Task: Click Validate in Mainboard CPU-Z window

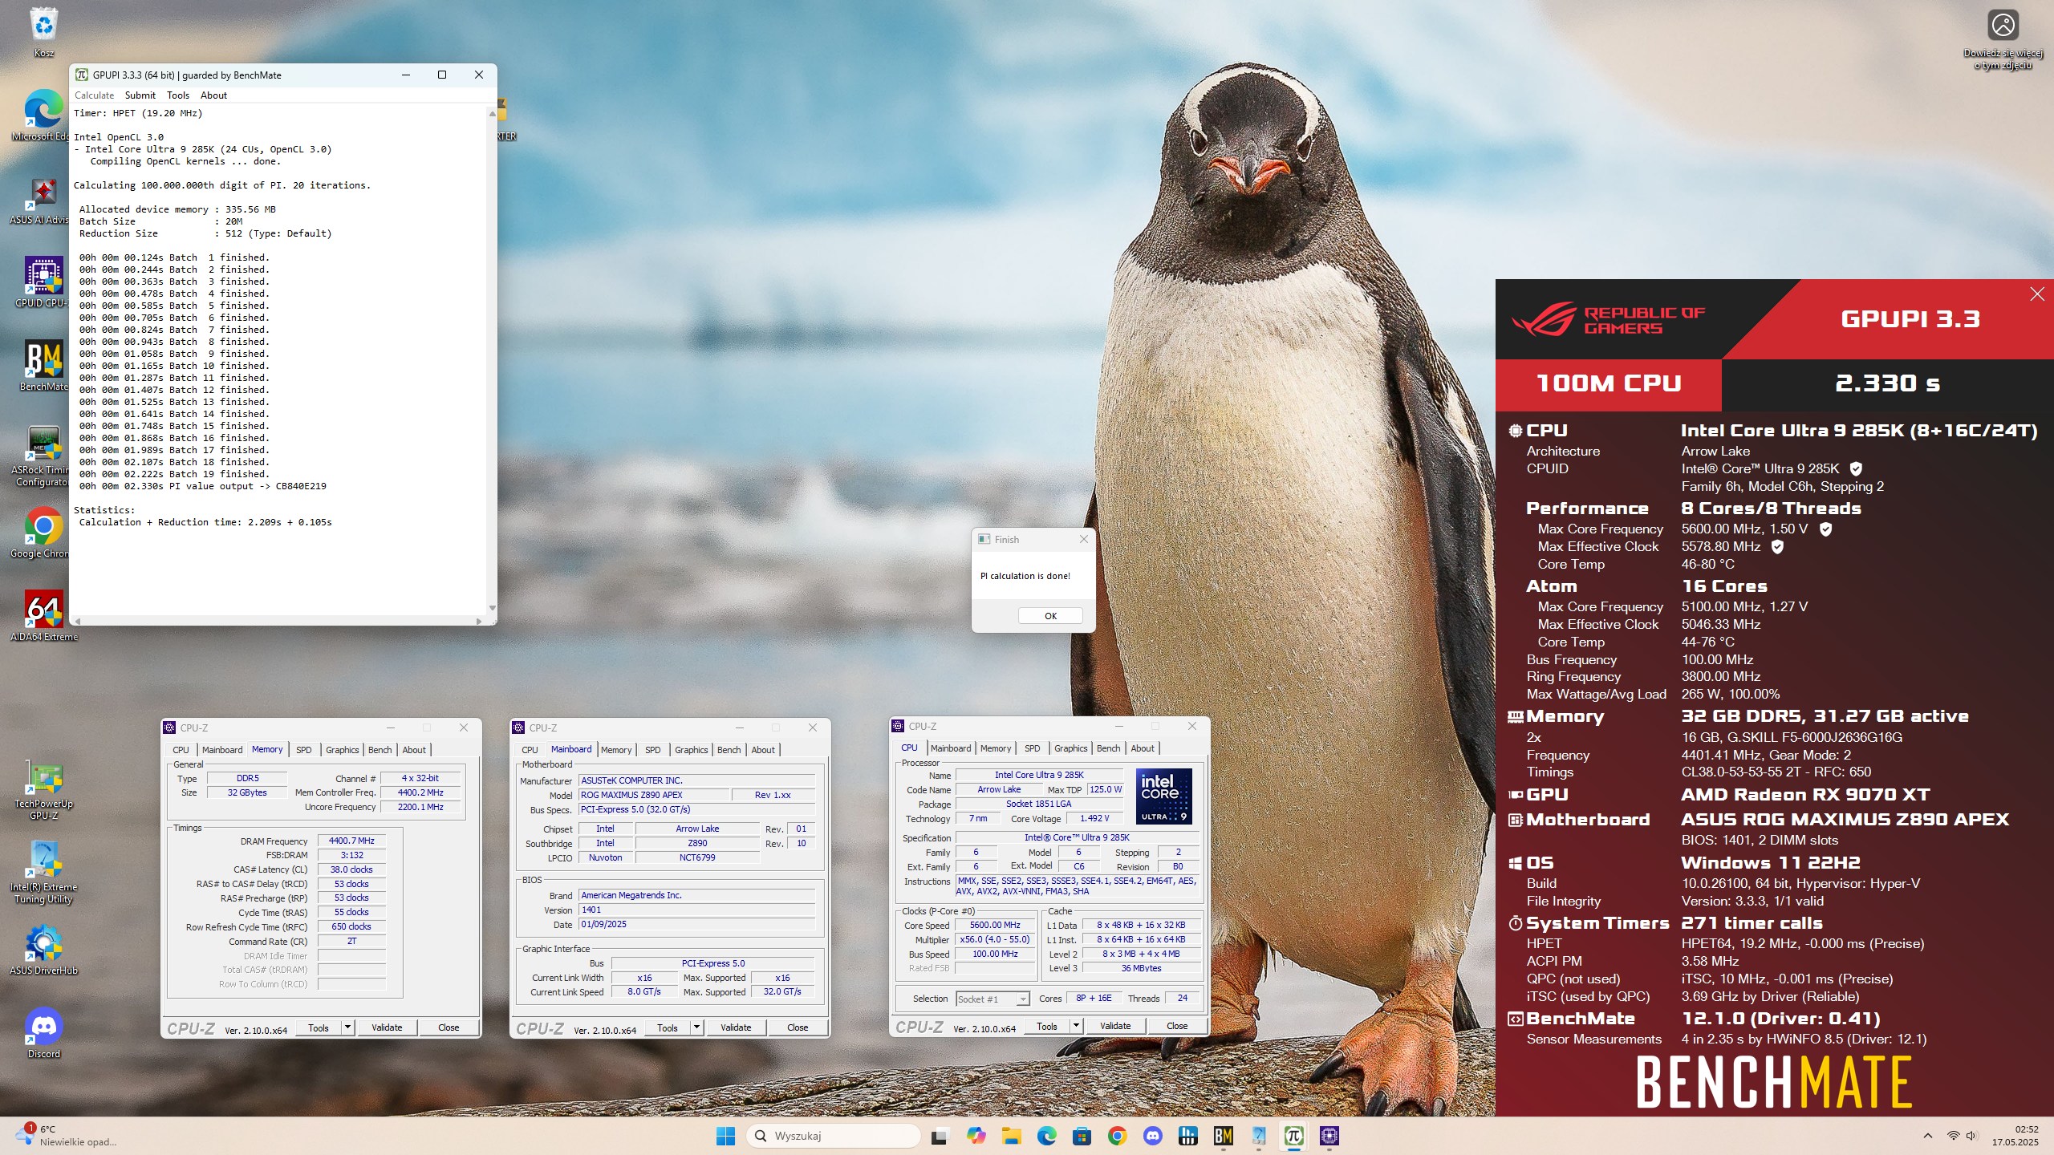Action: click(x=736, y=1027)
